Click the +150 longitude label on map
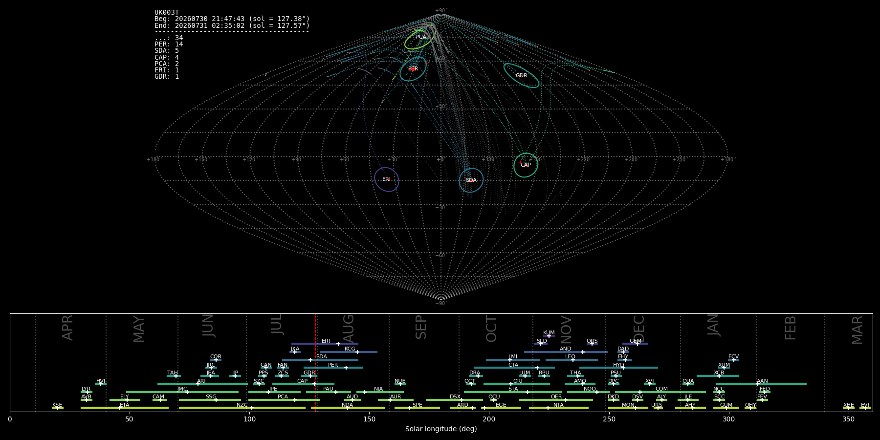The image size is (880, 440). (x=201, y=160)
